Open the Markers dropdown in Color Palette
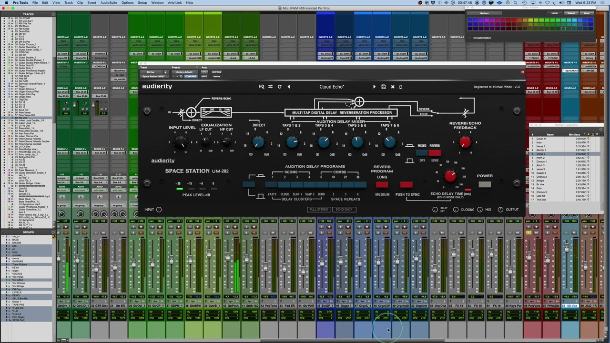This screenshot has height=343, width=610. pos(485,13)
